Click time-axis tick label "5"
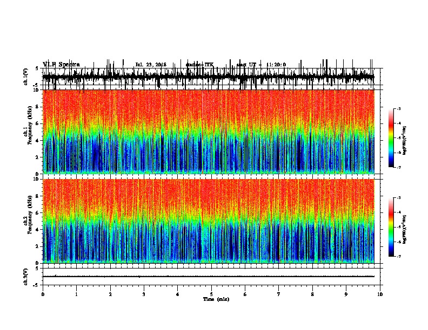Image resolution: width=428 pixels, height=330 pixels. coord(211,294)
